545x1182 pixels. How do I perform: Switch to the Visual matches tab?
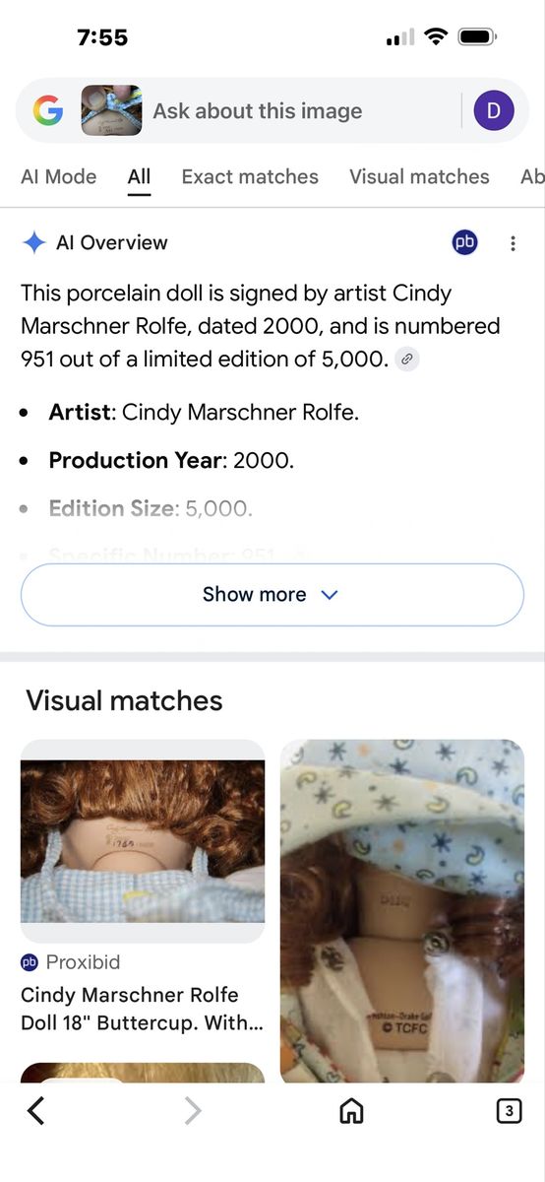tap(419, 177)
